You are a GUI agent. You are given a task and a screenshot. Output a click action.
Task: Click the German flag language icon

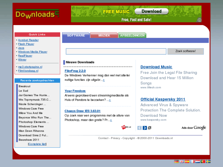[x=176, y=161]
